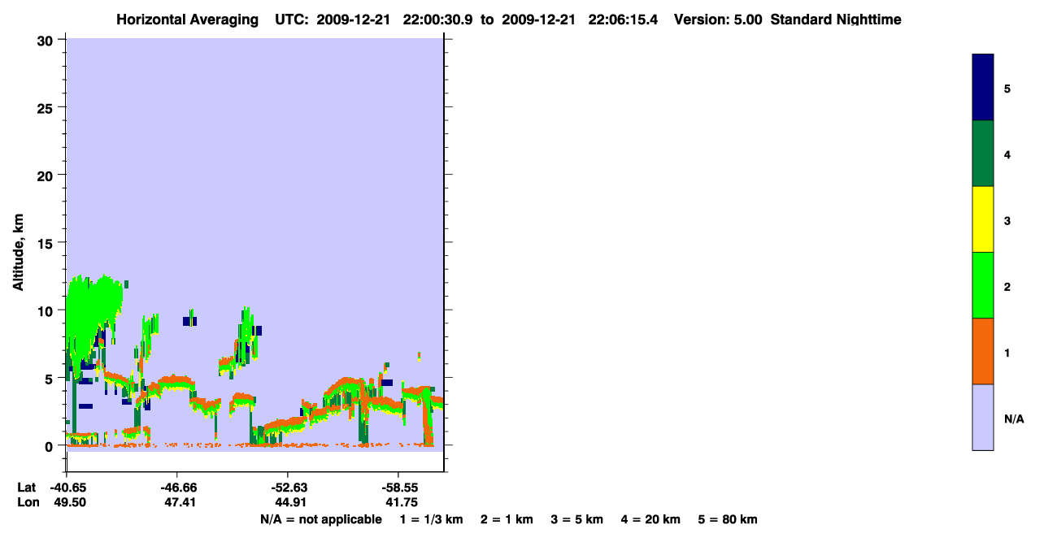
Task: Click the latitude value -40.65
Action: point(69,488)
